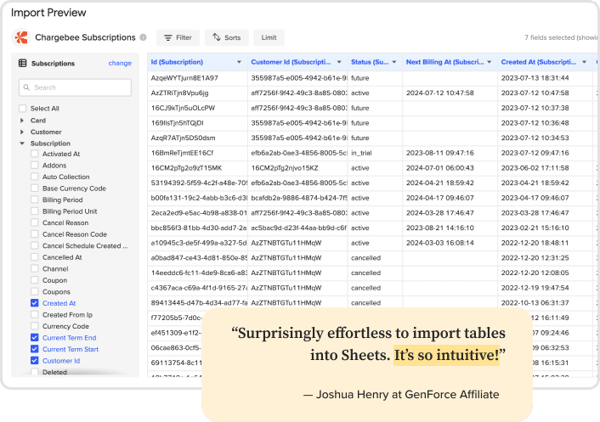Expand the Customer field group
This screenshot has height=422, width=600.
tap(22, 132)
